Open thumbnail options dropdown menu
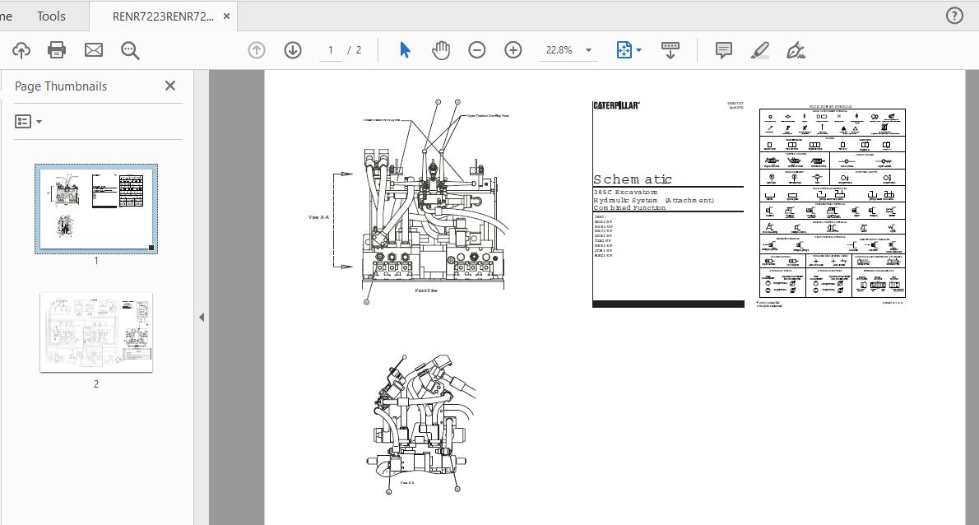 pyautogui.click(x=29, y=122)
